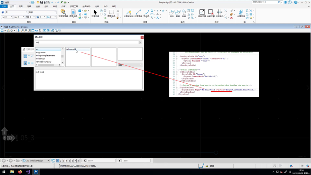Viewport: 311px width, 175px height.
Task: Toggle view 1 button in view group
Action: point(58,161)
